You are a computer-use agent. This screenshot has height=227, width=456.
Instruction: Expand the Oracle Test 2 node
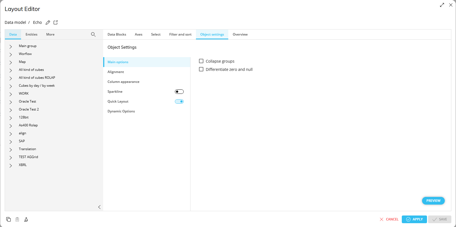[x=11, y=110]
